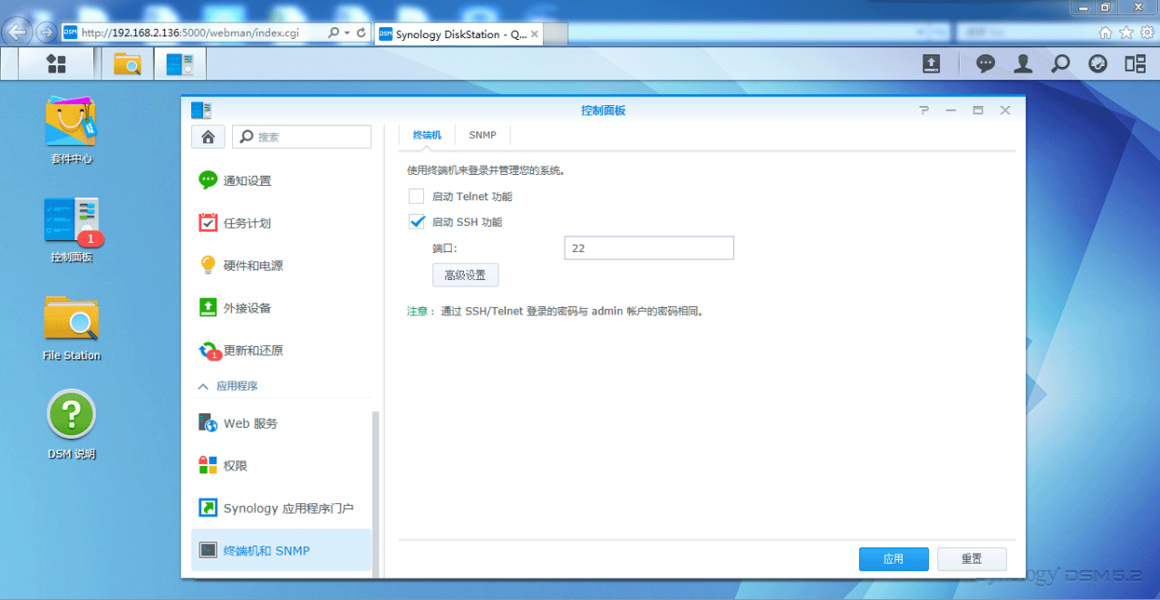Open browser address bar dropdown arrow
The width and height of the screenshot is (1160, 600).
(x=348, y=33)
